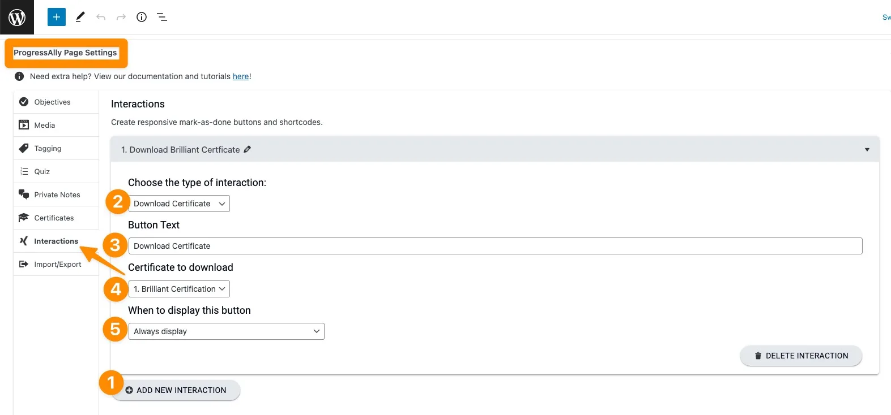Click the Objectives checkmark icon
This screenshot has height=415, width=891.
click(24, 102)
